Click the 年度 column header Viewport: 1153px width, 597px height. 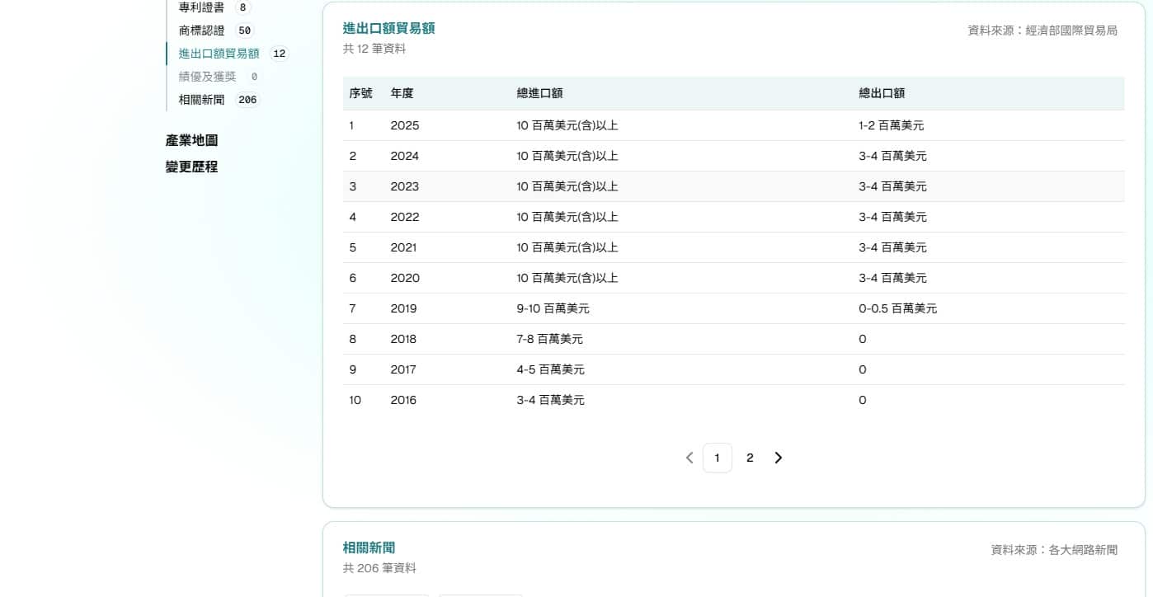click(402, 93)
